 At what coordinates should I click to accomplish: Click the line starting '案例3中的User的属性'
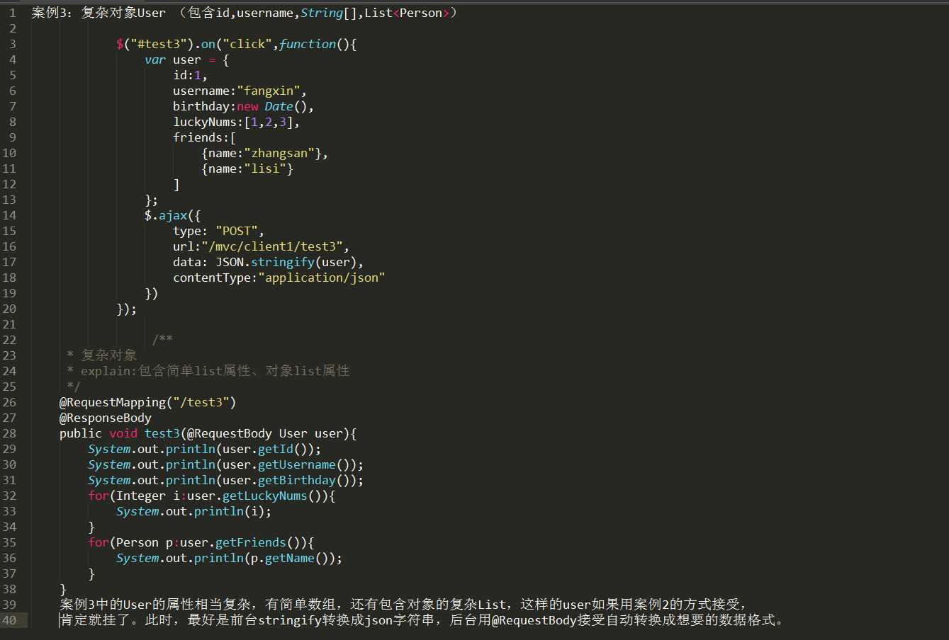403,605
